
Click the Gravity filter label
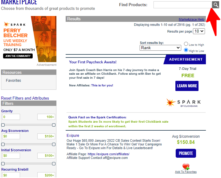(x=7, y=111)
